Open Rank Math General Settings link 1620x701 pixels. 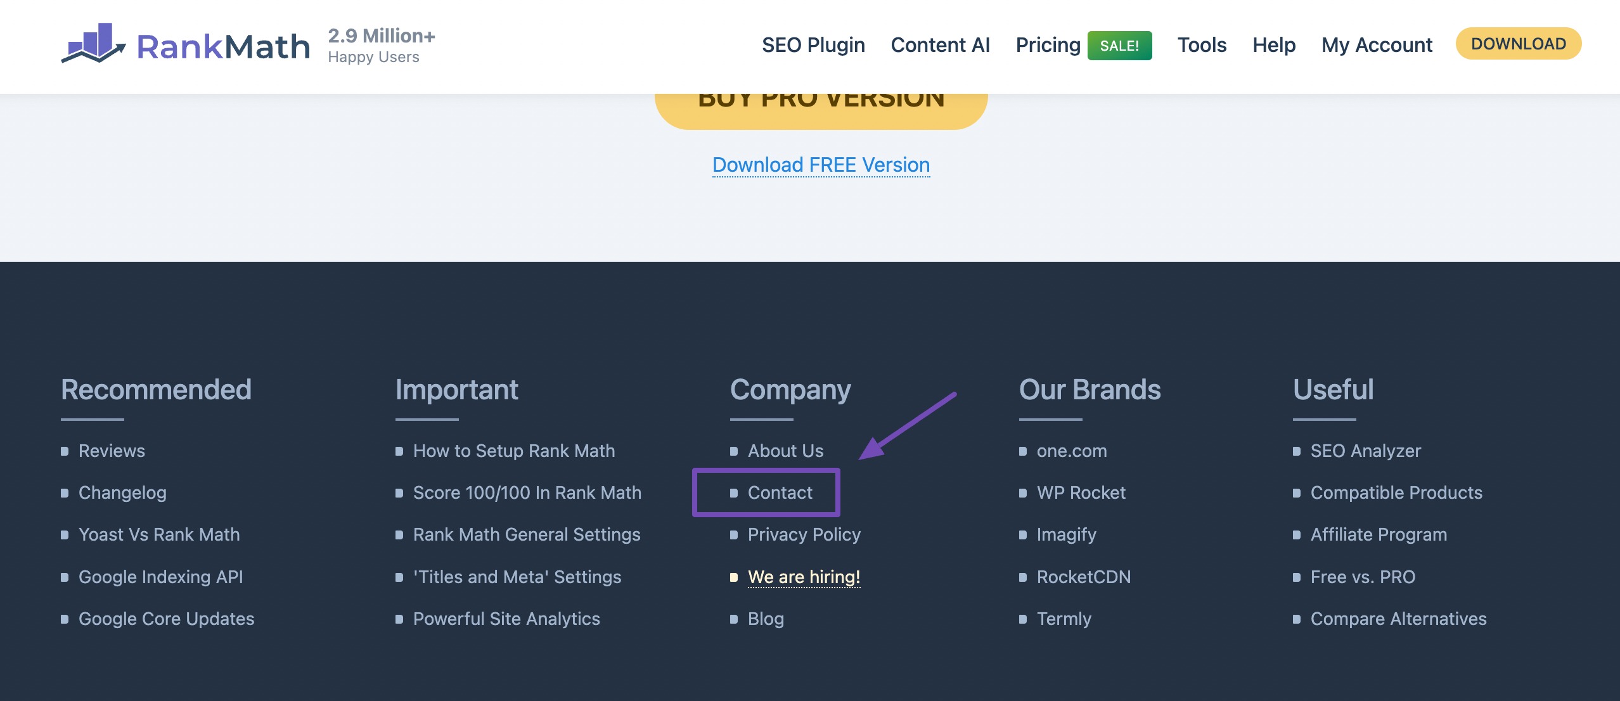click(x=527, y=535)
